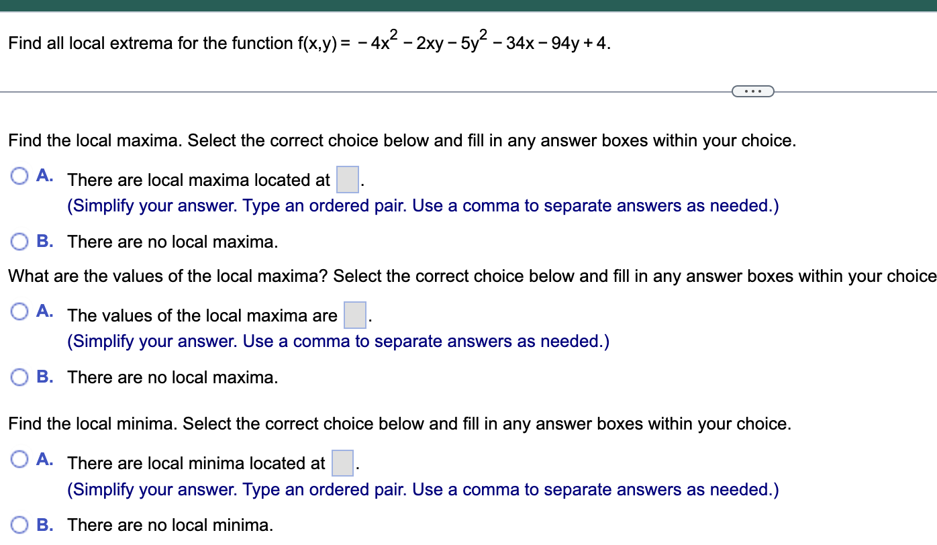This screenshot has height=545, width=937.
Task: Select choice B under the values question
Action: 19,377
